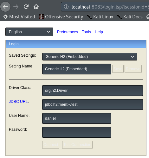Open the Preferences link
The image size is (149, 158).
68,32
